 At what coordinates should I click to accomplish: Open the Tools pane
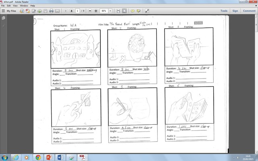(x=224, y=11)
